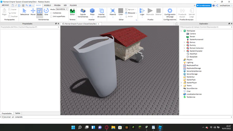Toggle Unir superficies checkbox
This screenshot has height=131, width=233.
click(x=51, y=17)
